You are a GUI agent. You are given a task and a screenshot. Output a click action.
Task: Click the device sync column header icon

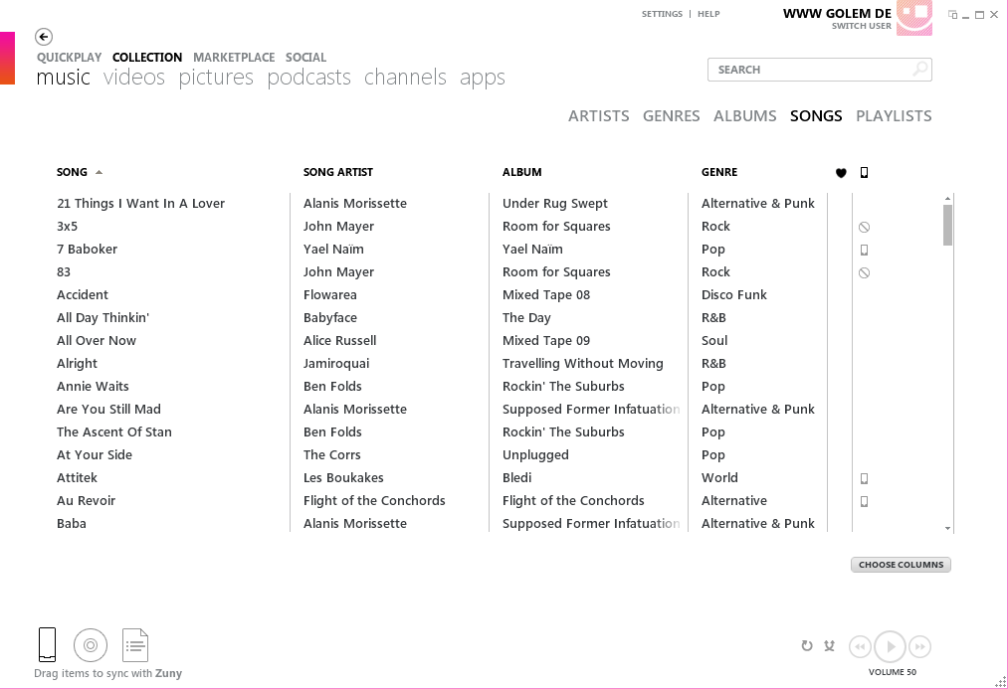[864, 173]
